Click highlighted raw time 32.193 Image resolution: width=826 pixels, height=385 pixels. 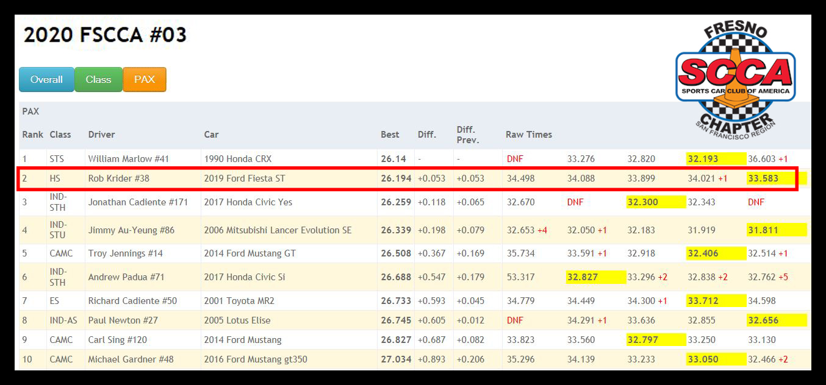[x=716, y=158]
